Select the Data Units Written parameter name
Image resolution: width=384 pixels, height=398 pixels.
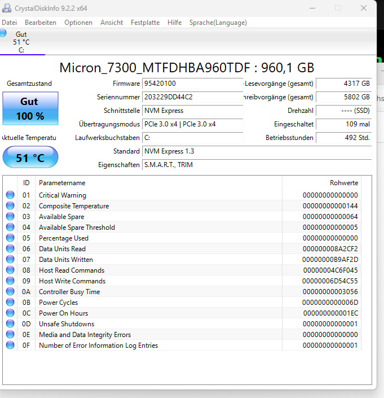(x=66, y=260)
